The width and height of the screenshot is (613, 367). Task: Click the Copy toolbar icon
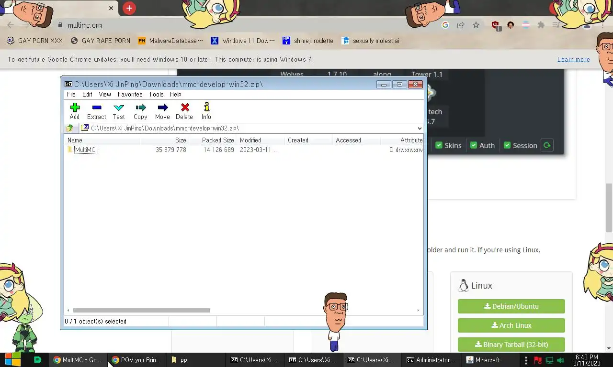(x=140, y=111)
